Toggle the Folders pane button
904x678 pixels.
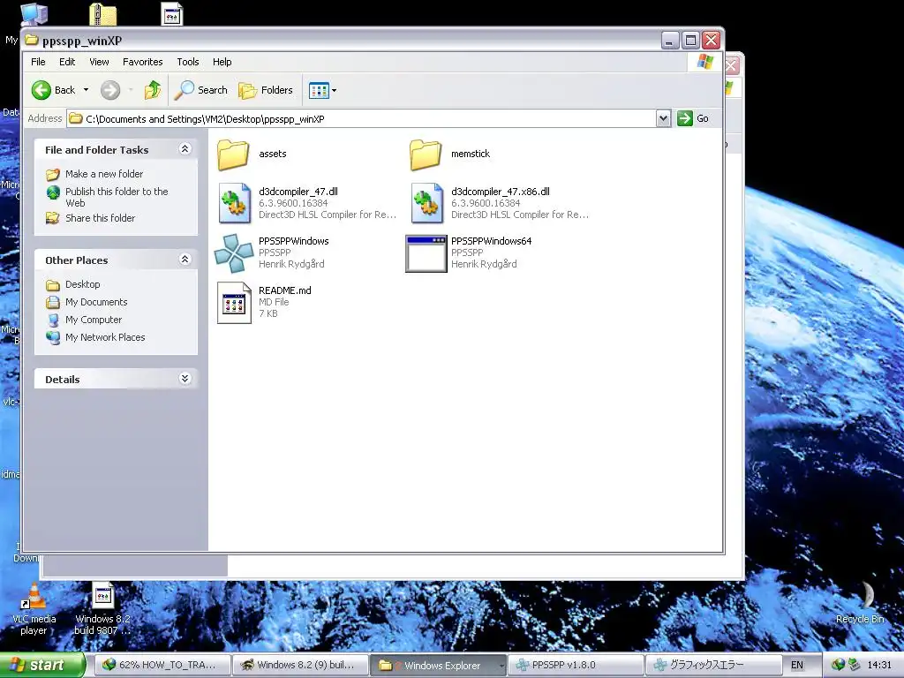(x=265, y=90)
